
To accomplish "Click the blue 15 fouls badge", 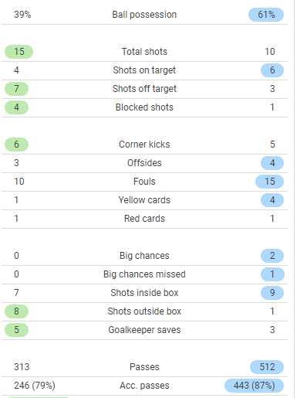I will tap(269, 182).
